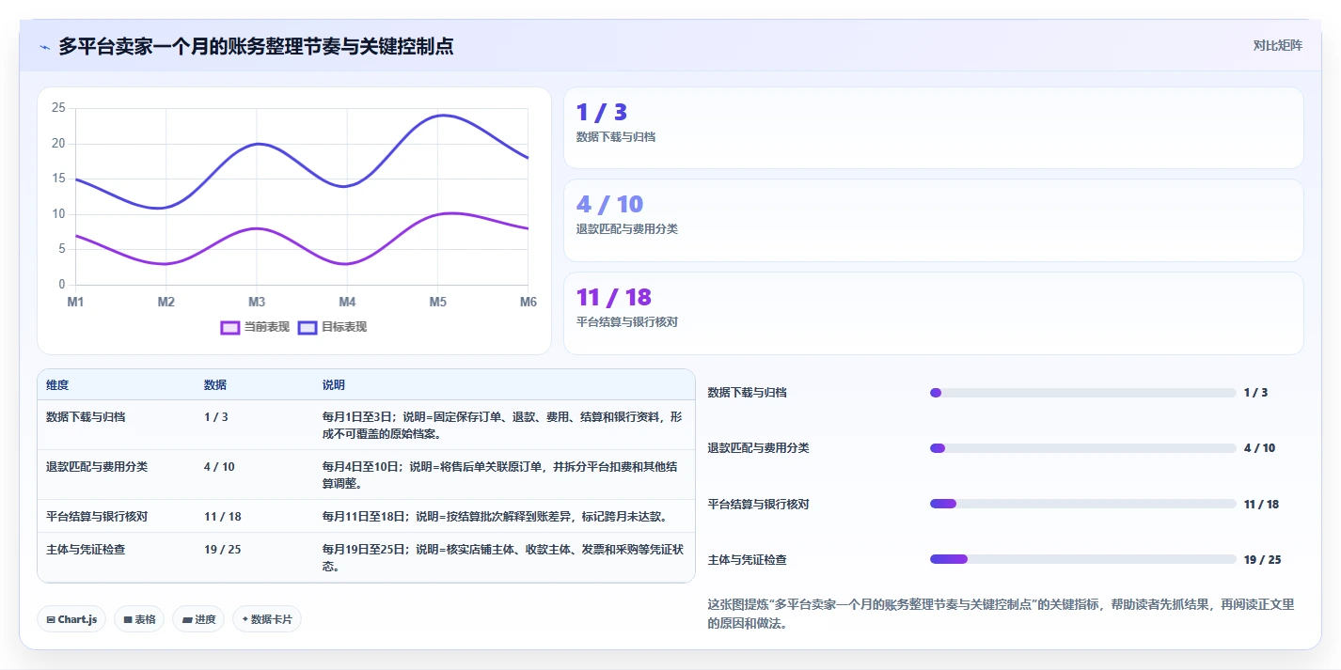Click the M1 x-axis label

(x=75, y=302)
